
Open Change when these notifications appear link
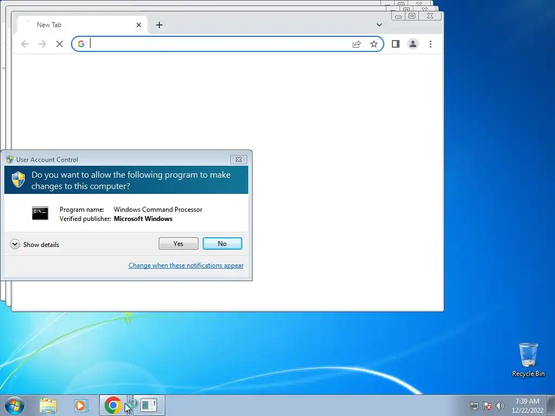(186, 265)
